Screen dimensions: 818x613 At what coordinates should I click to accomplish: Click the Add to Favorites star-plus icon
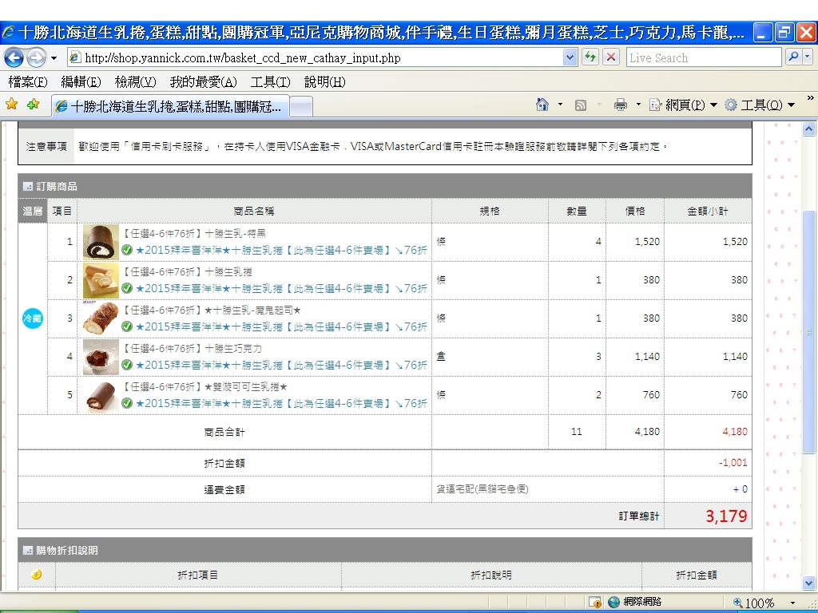(34, 105)
